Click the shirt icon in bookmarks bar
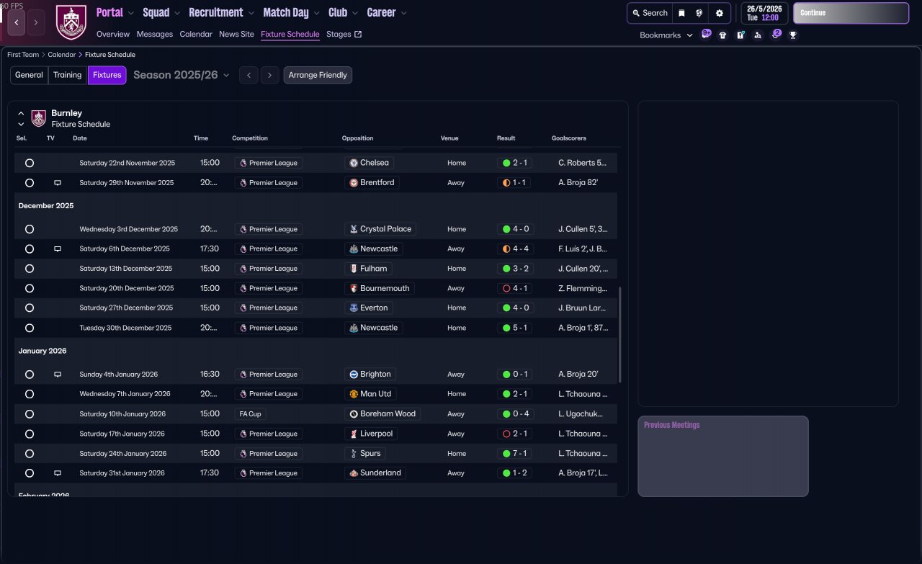 pos(722,35)
